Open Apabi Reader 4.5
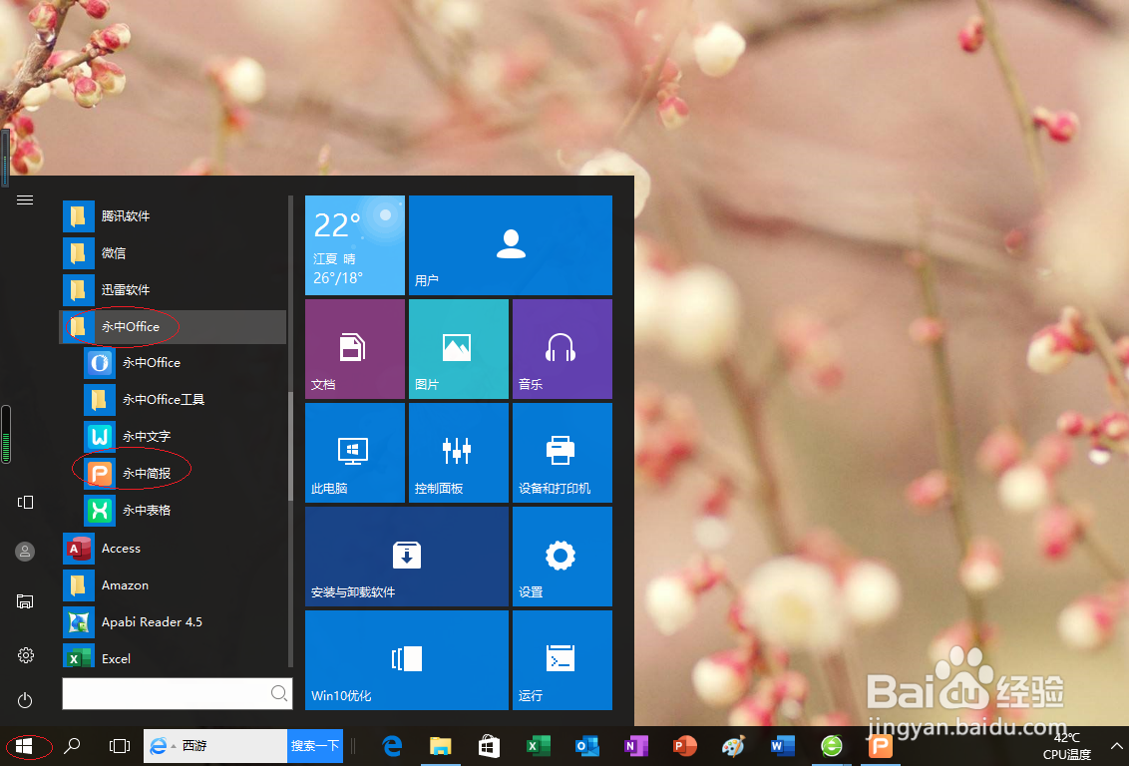The image size is (1129, 766). pos(173,622)
